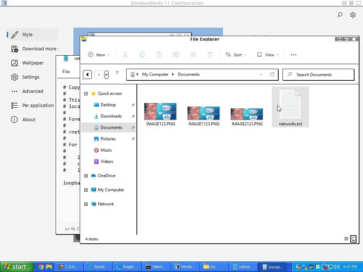Screen dimensions: 363x272
Task: Expand the Network tree node
Action: click(86, 204)
